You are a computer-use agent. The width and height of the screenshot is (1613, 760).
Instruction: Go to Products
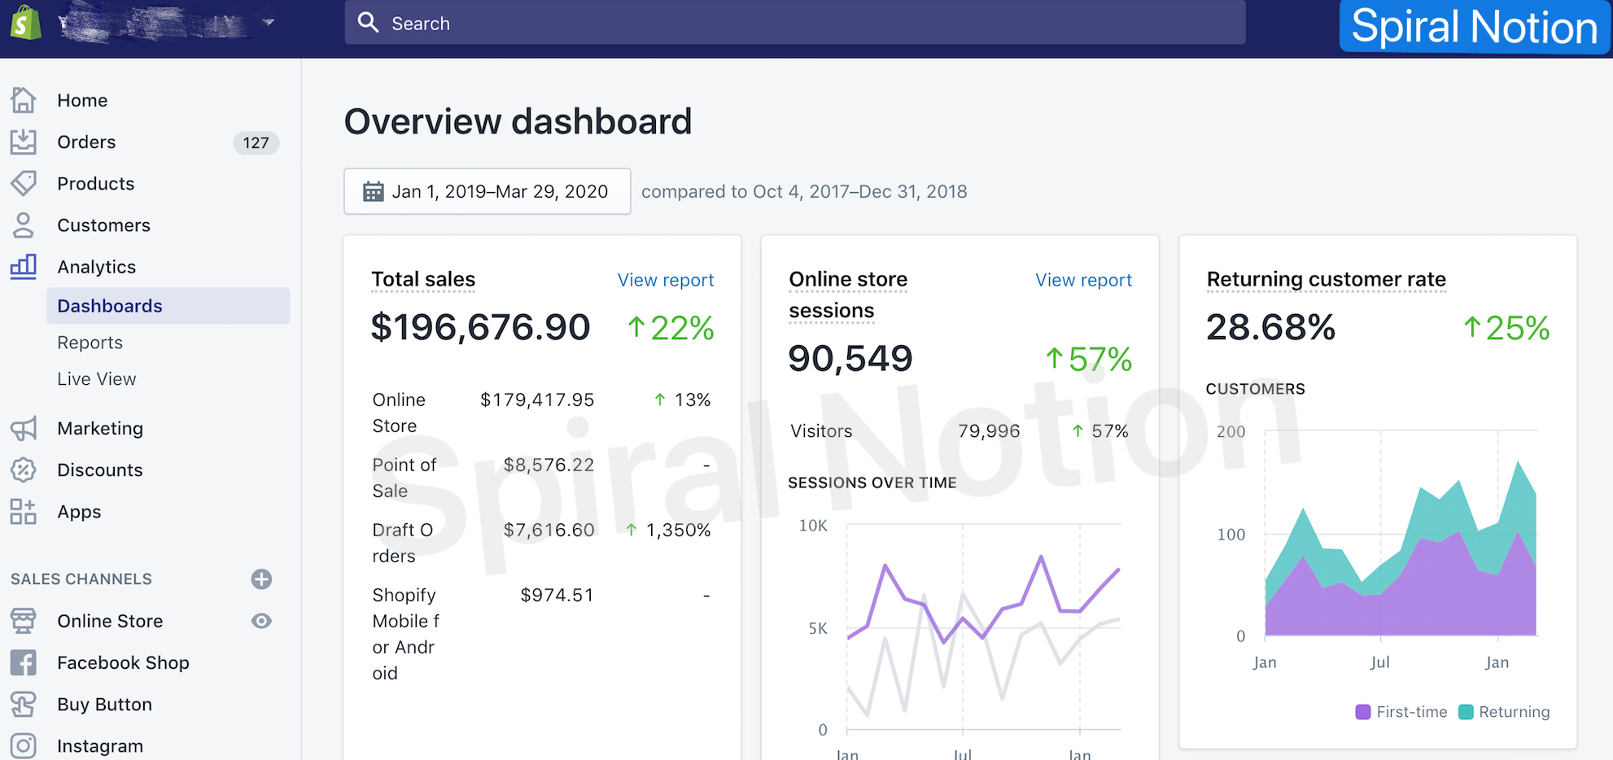(96, 183)
